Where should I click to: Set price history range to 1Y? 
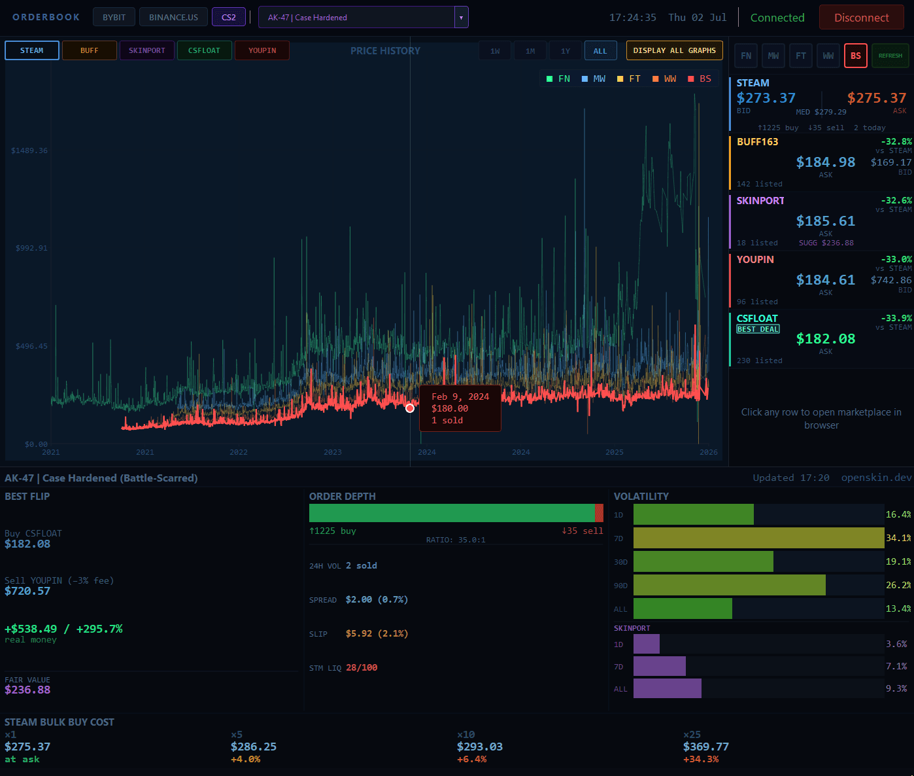566,51
